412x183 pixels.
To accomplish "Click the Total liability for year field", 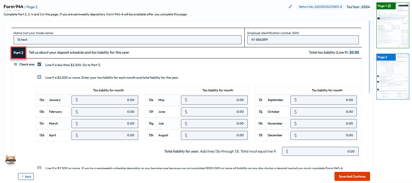I will 320,151.
